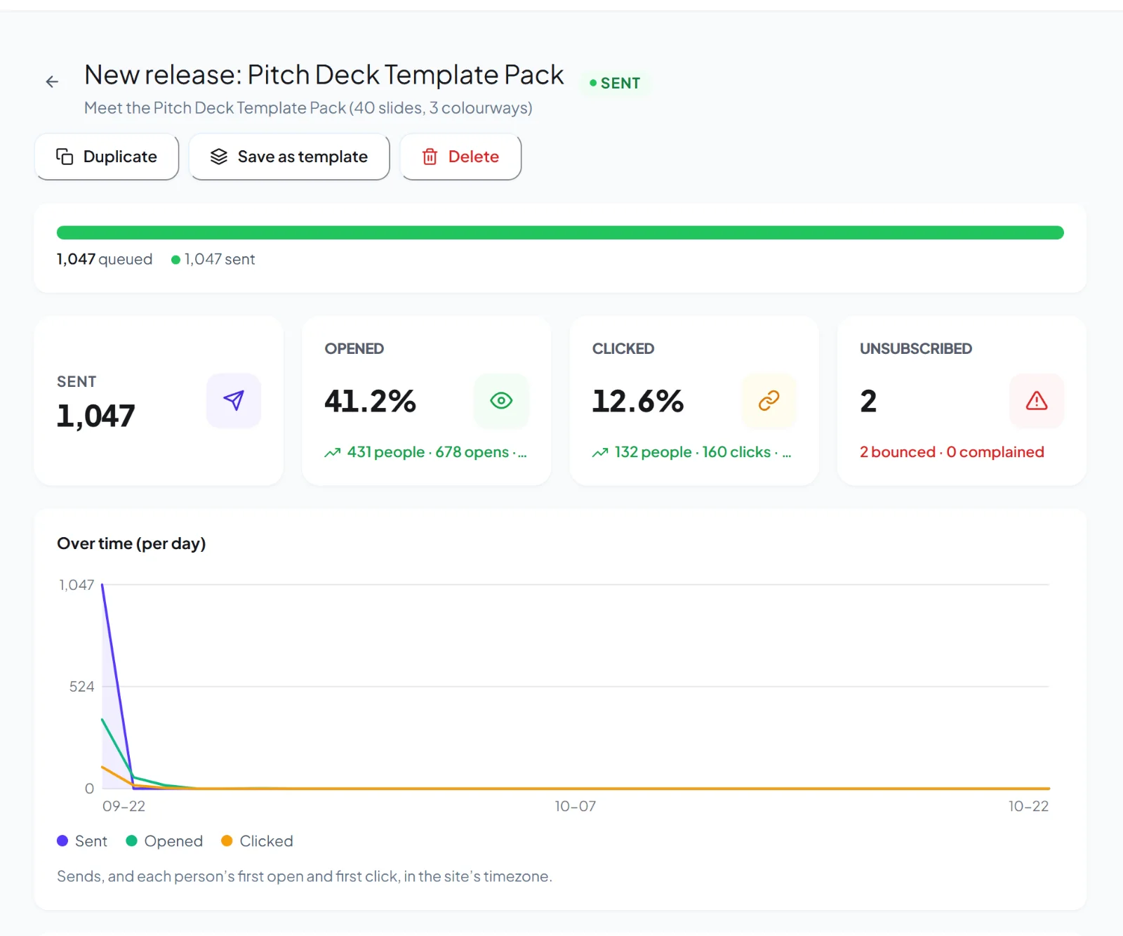Screen dimensions: 1123x936
Task: Click the UNSUBSCRIBED card heading
Action: click(916, 349)
